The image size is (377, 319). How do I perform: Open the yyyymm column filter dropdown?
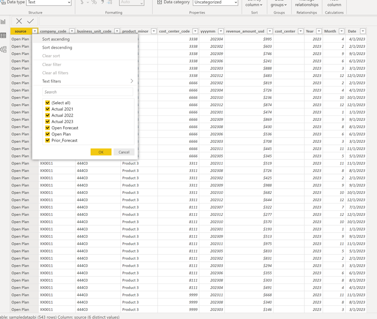tap(221, 31)
